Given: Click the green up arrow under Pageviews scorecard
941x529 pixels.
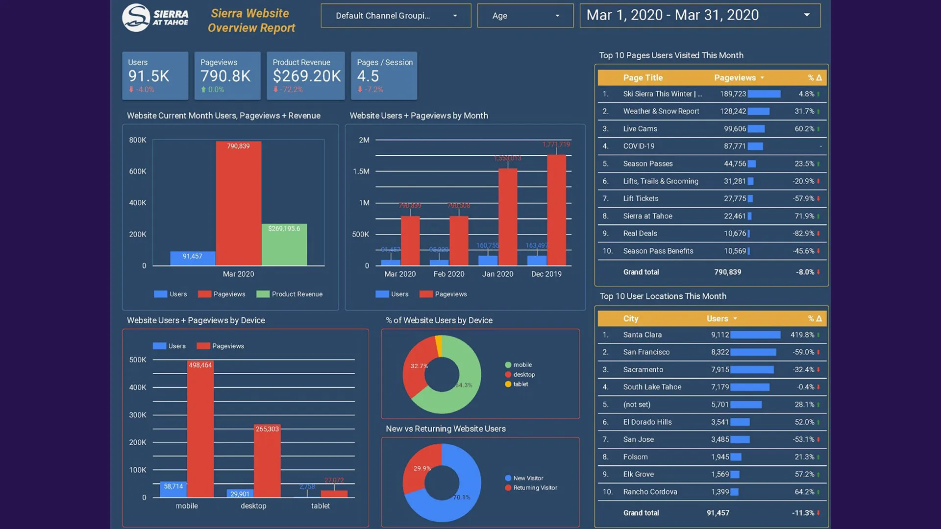Looking at the screenshot, I should [203, 90].
